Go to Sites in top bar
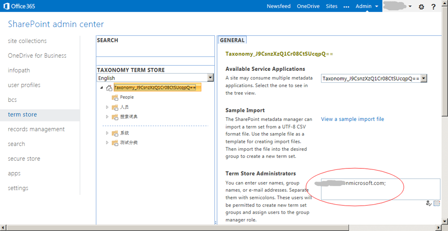Screen dimensions: 448x231 tap(332, 6)
